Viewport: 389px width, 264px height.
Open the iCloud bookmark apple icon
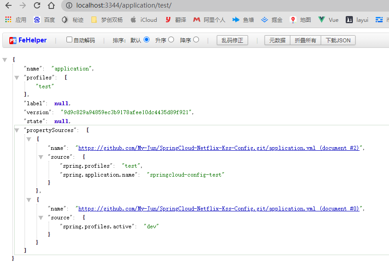tap(133, 20)
